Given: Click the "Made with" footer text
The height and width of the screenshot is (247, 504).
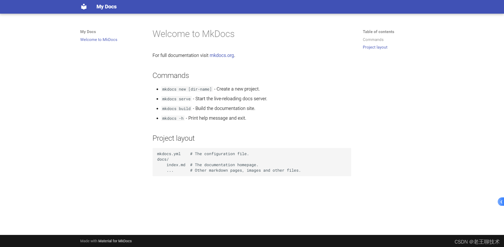Looking at the screenshot, I should 89,241.
